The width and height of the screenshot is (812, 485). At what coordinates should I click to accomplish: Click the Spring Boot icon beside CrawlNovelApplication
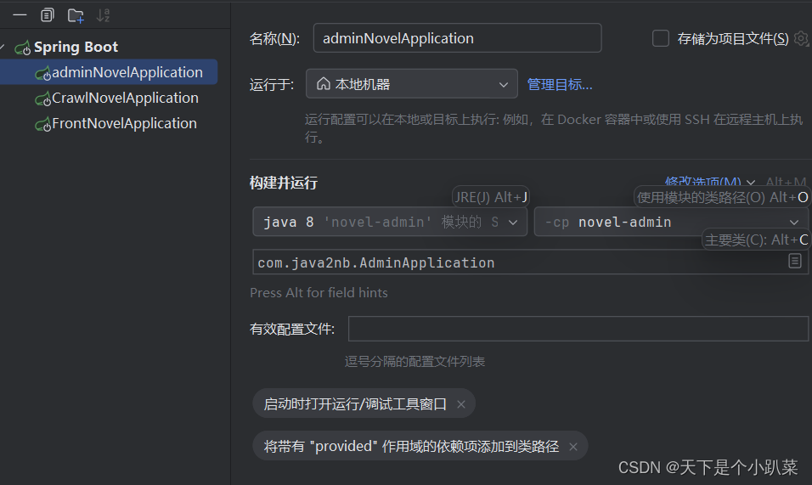pos(42,99)
